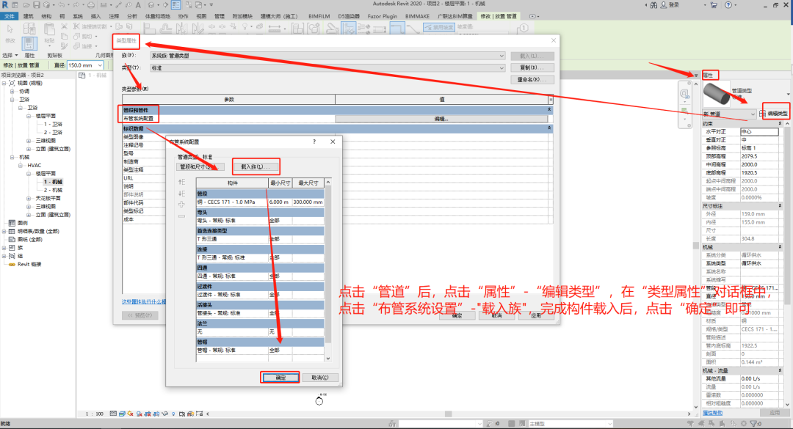Move selected component up in routing list
The image size is (793, 429).
point(181,182)
